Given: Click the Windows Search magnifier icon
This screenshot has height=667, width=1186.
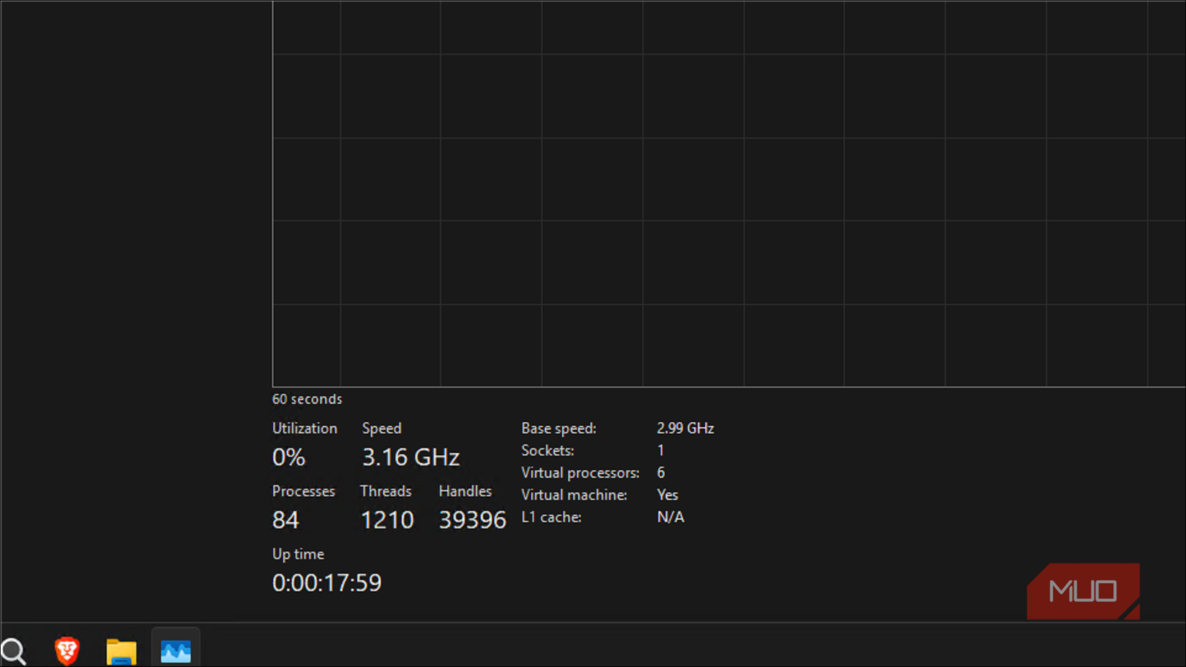Looking at the screenshot, I should tap(13, 650).
